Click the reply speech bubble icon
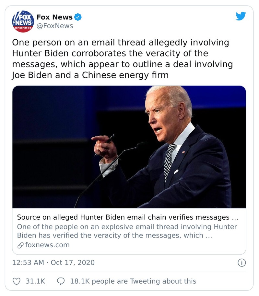259x296 pixels. point(61,281)
